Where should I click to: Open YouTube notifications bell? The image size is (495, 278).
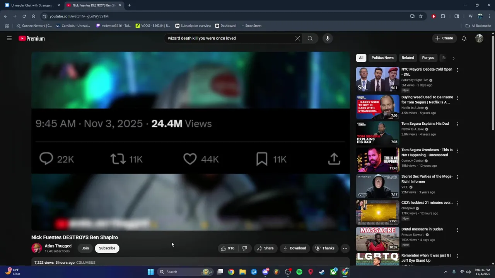tap(464, 38)
